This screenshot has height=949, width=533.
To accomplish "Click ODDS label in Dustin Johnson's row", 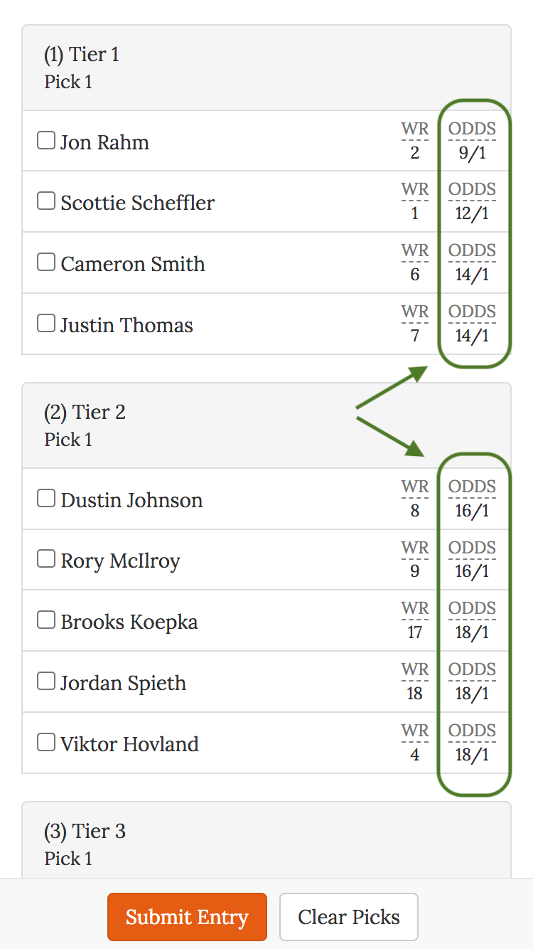I will pyautogui.click(x=472, y=487).
